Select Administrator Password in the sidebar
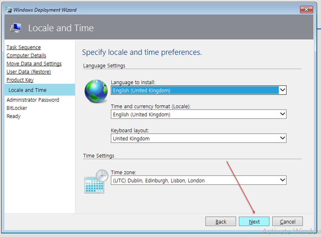 click(33, 100)
